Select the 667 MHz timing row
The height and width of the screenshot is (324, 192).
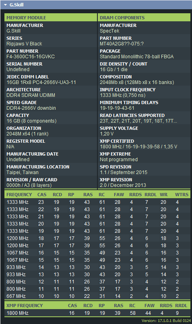(x=97, y=296)
